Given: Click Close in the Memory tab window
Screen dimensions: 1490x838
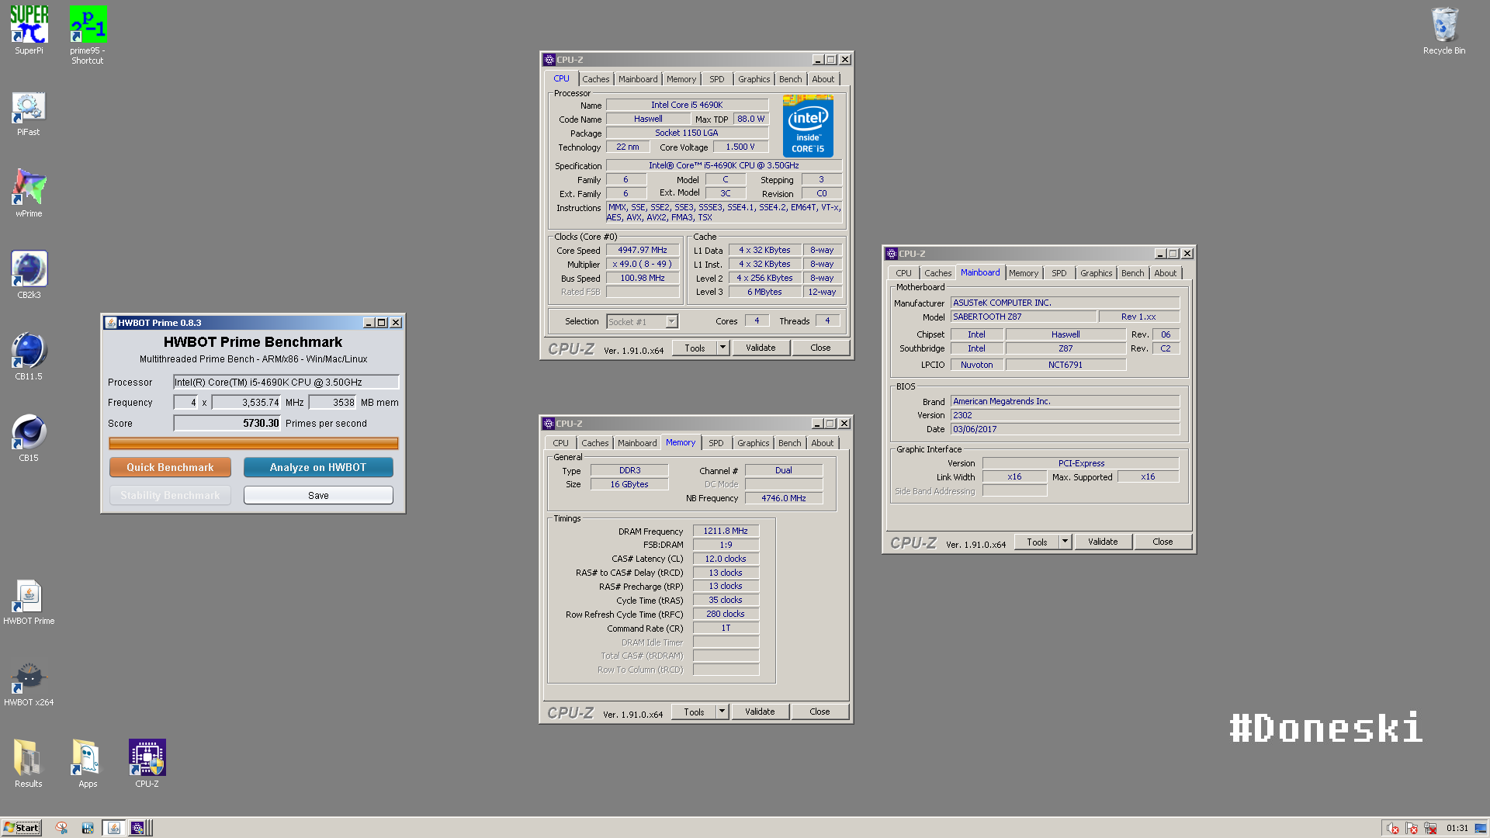Looking at the screenshot, I should point(819,712).
